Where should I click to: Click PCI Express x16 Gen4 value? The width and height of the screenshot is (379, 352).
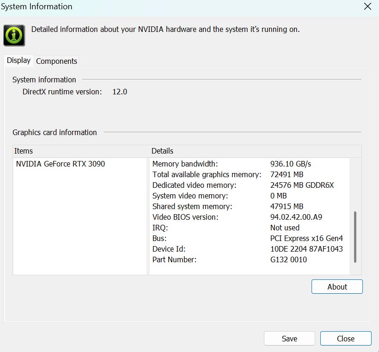[306, 238]
